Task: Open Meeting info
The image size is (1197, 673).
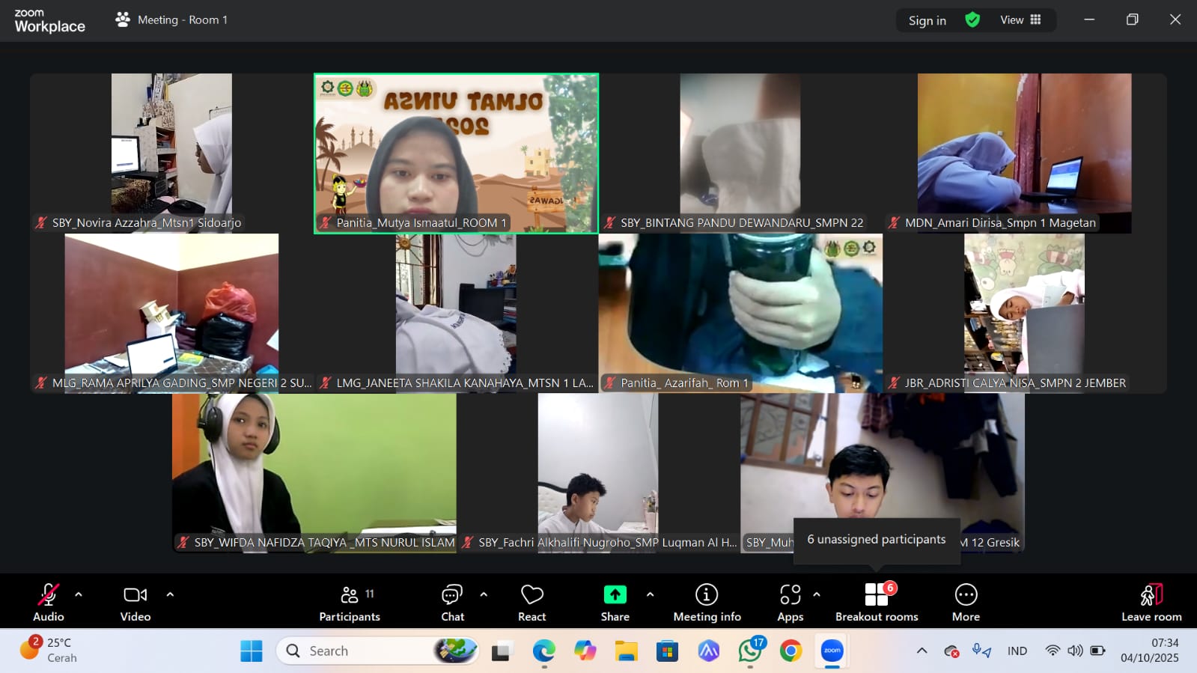Action: (707, 603)
